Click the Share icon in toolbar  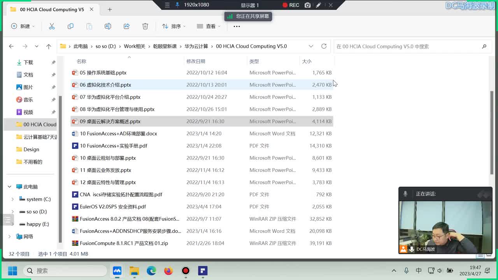click(126, 26)
